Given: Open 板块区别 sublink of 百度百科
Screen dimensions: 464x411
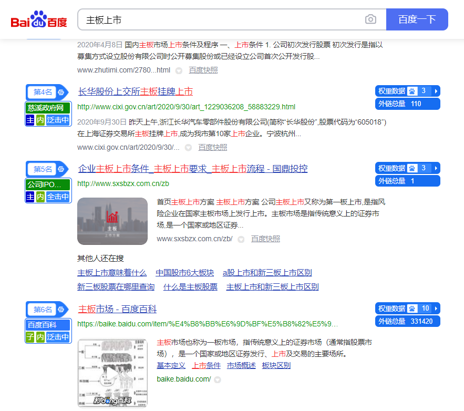Looking at the screenshot, I should coord(276,366).
